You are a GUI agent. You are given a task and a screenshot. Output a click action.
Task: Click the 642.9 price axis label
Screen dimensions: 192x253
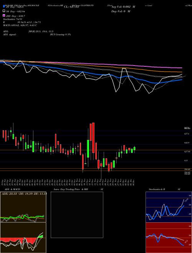point(187,143)
